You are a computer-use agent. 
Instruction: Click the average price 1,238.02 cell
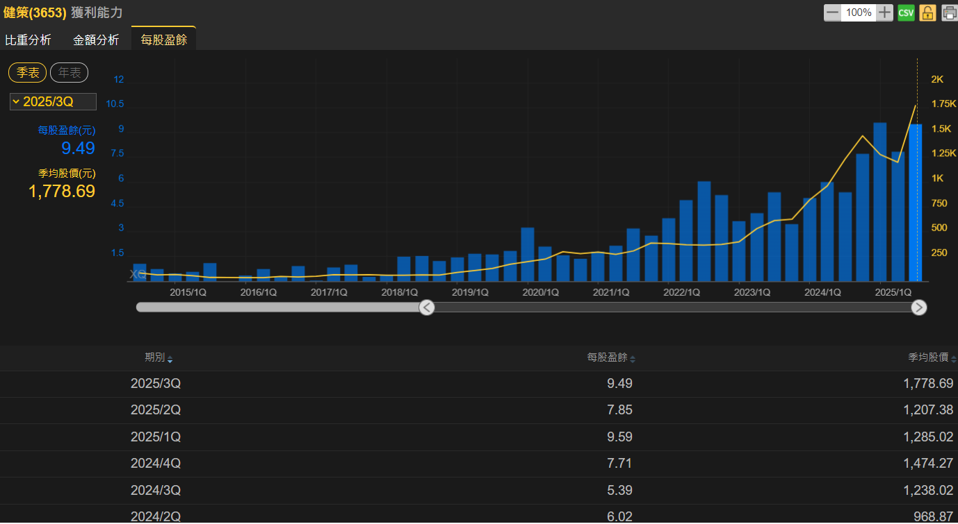click(928, 490)
